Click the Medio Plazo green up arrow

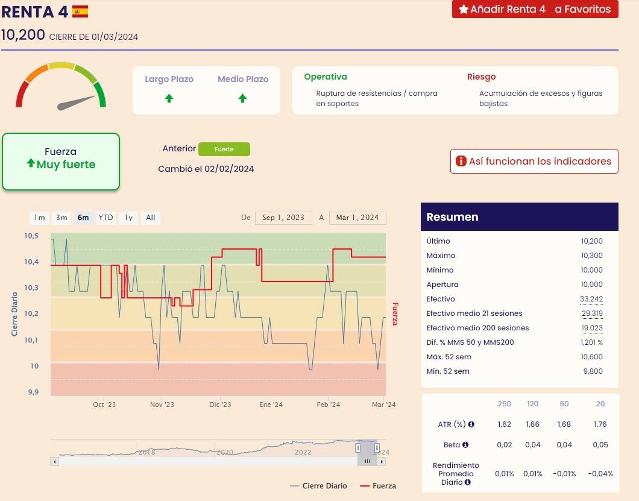click(242, 98)
